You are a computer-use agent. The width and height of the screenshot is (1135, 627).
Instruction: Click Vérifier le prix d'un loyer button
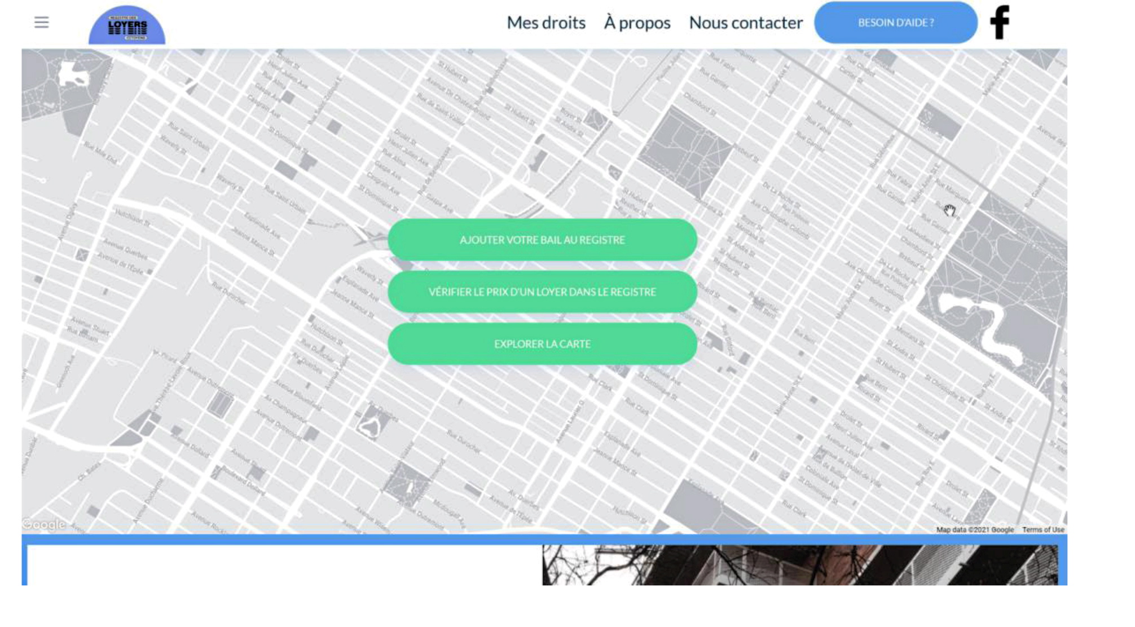click(x=542, y=292)
